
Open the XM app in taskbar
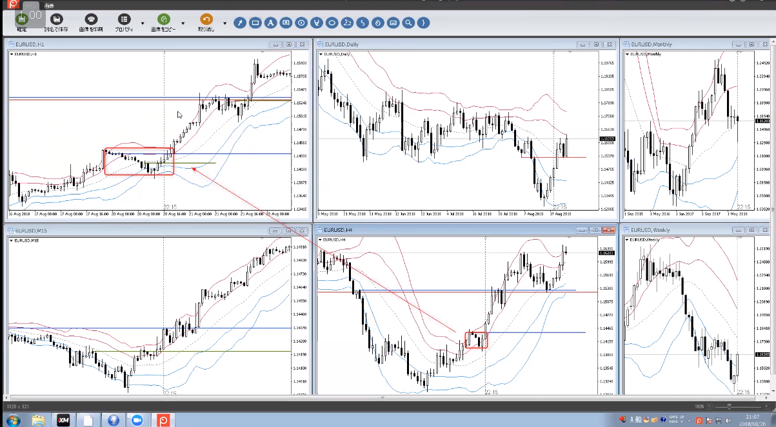coord(63,420)
